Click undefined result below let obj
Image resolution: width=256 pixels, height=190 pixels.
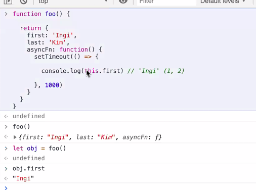point(29,158)
